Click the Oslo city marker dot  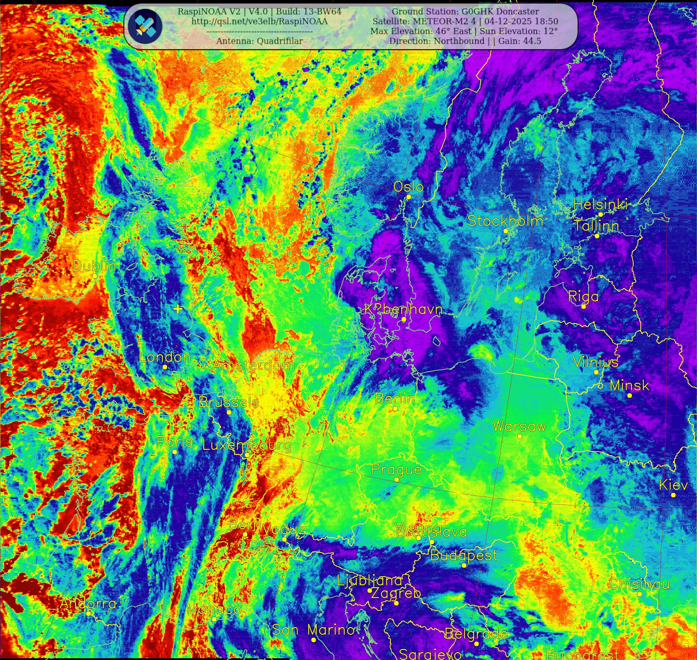408,197
